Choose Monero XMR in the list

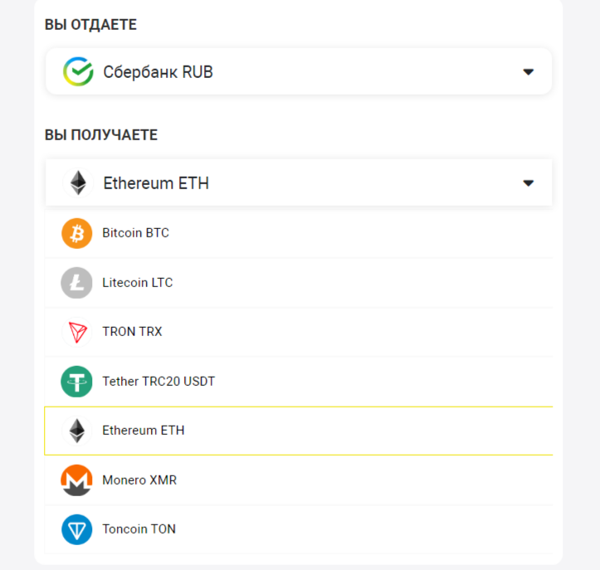tap(139, 480)
